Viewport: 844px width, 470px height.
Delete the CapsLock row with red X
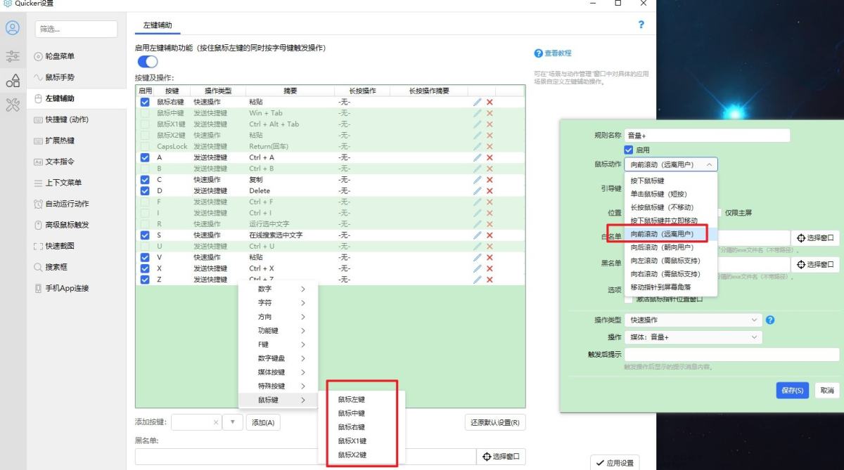490,146
